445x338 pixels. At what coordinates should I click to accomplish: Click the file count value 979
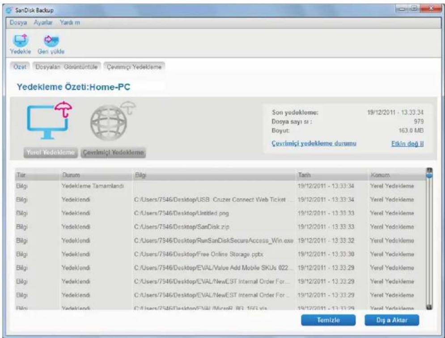pos(419,122)
